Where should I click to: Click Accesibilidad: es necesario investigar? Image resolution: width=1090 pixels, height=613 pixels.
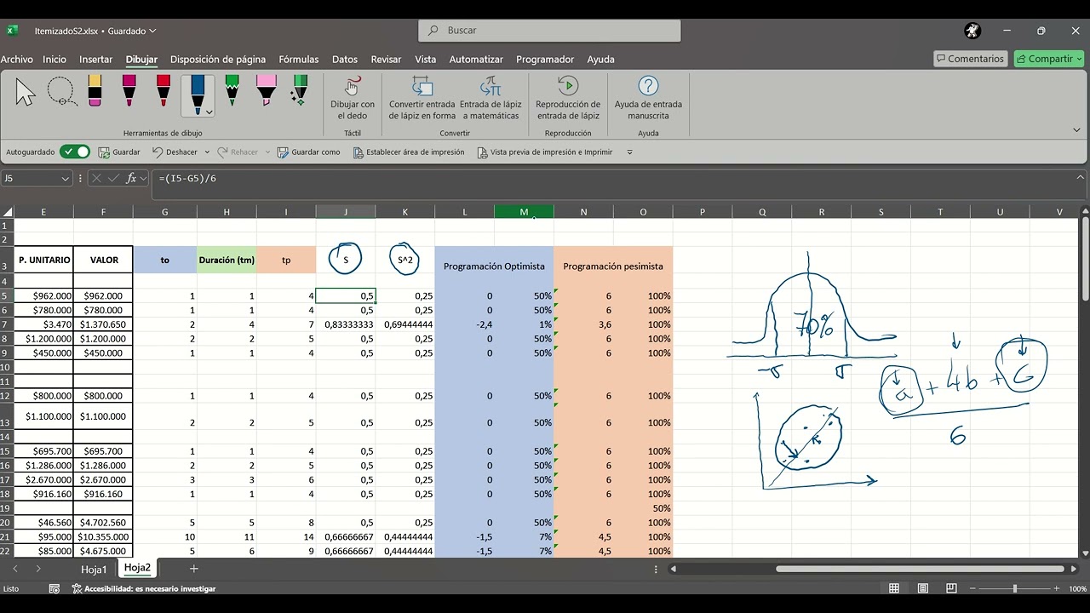144,588
